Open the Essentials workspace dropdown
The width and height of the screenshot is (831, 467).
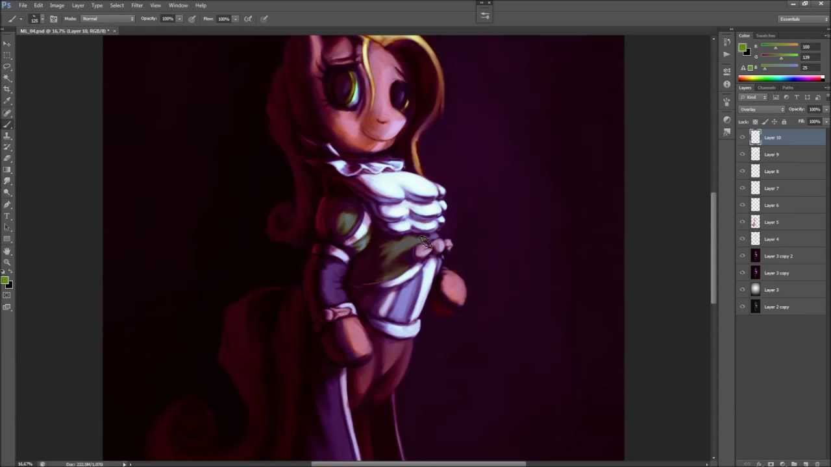coord(803,19)
